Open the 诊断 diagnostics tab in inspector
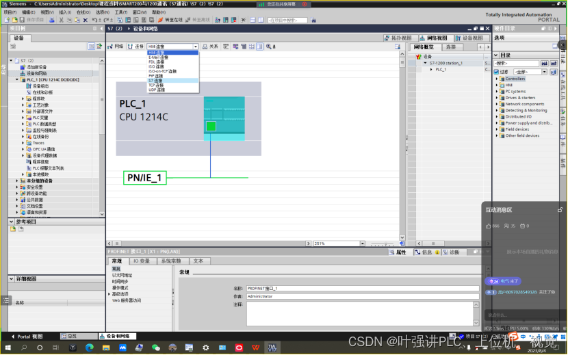Image resolution: width=568 pixels, height=355 pixels. coord(452,252)
